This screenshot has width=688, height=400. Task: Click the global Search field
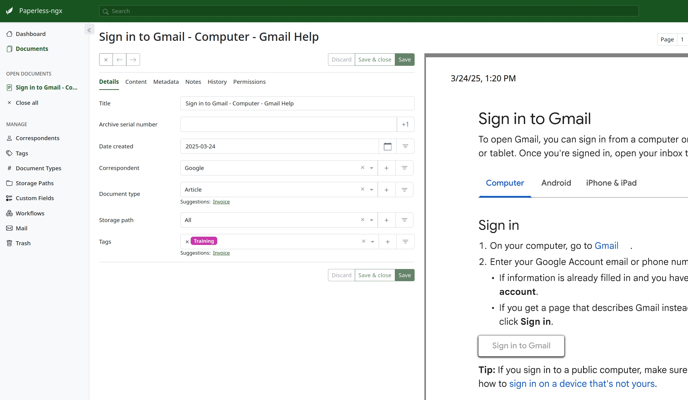click(x=369, y=11)
